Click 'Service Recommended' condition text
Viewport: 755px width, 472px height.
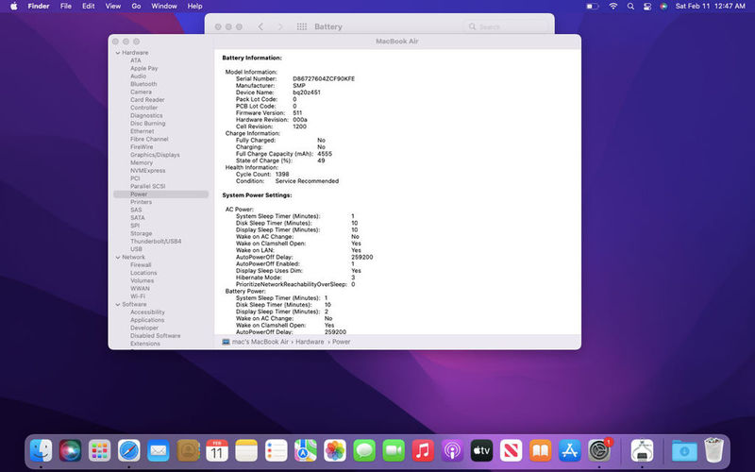pos(307,181)
